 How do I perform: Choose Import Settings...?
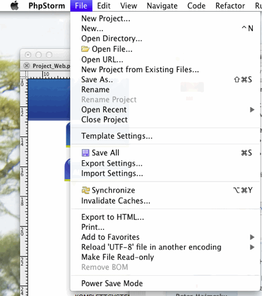point(165,174)
